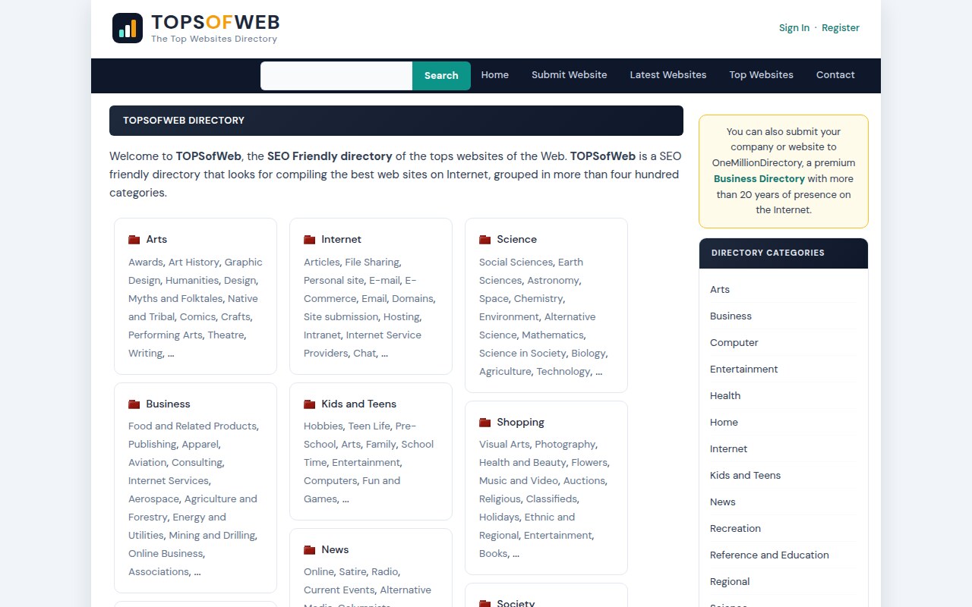Select Entertainment in the sidebar list
The image size is (972, 607).
pos(744,370)
